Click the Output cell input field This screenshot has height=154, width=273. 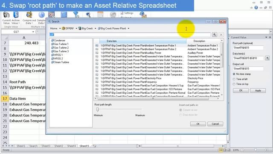(248, 68)
